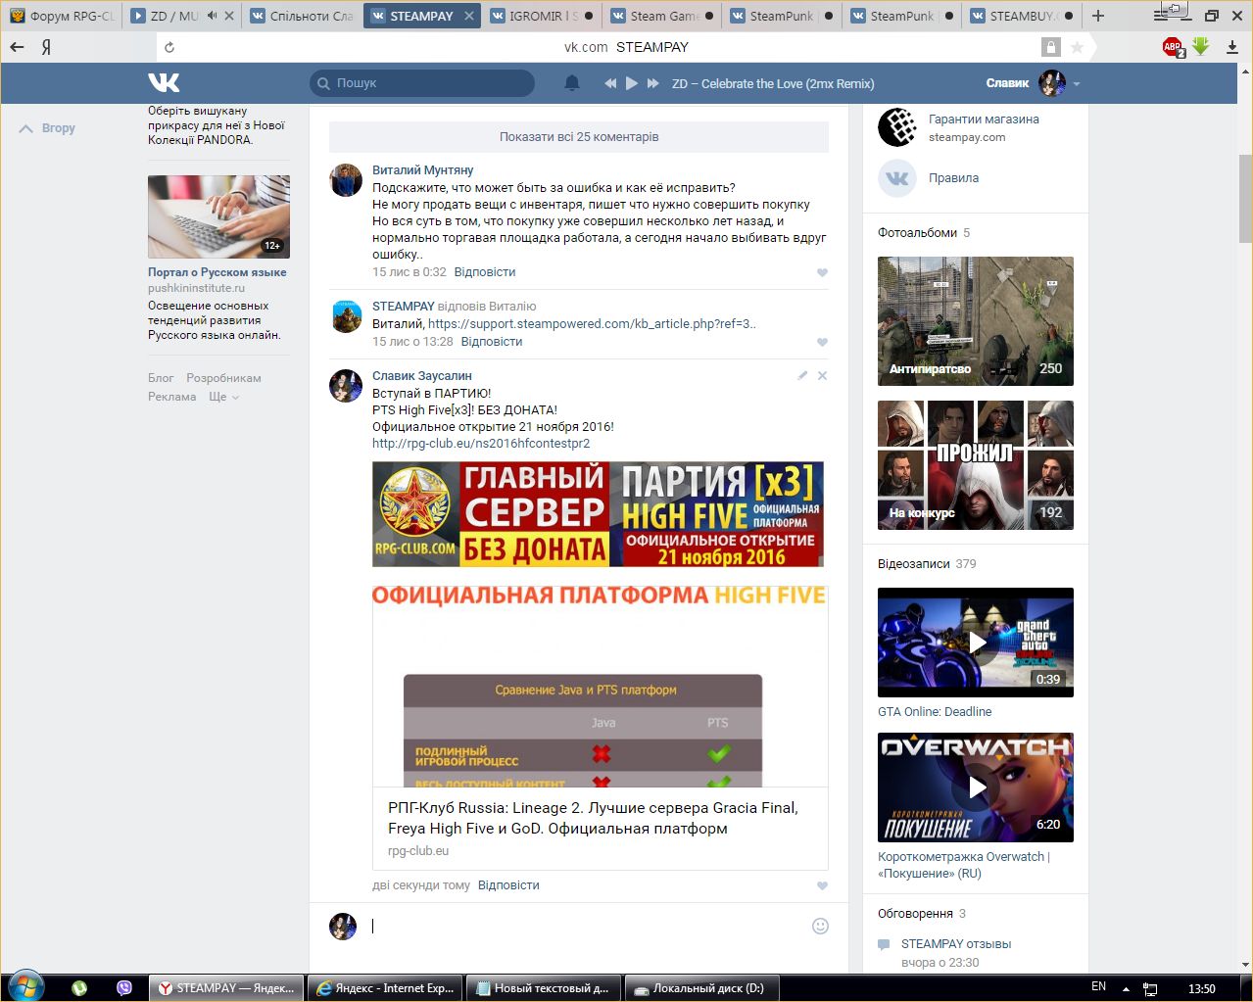The height and width of the screenshot is (1002, 1253).
Task: Open the RPG-CLUB red banner image
Action: coord(598,514)
